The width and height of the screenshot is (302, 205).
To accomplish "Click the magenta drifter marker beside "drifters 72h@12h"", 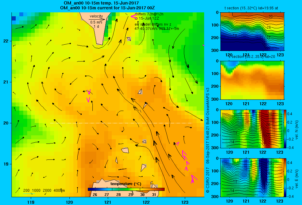I will 133,16.
